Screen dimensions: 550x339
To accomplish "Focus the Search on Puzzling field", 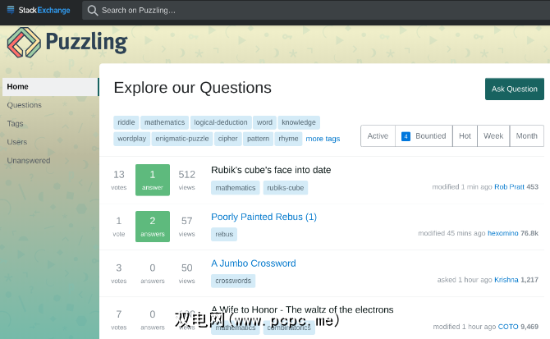I will (x=316, y=10).
